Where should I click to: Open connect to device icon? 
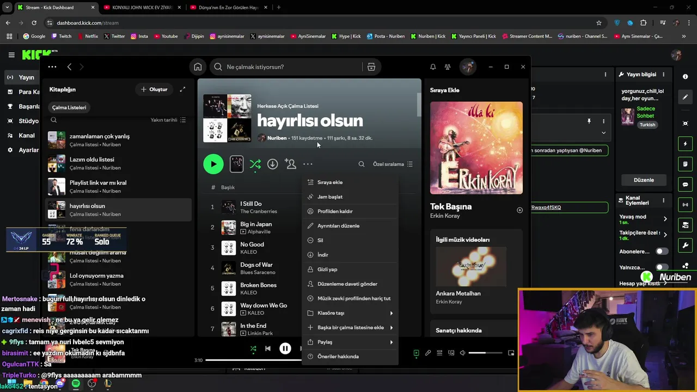click(x=451, y=353)
